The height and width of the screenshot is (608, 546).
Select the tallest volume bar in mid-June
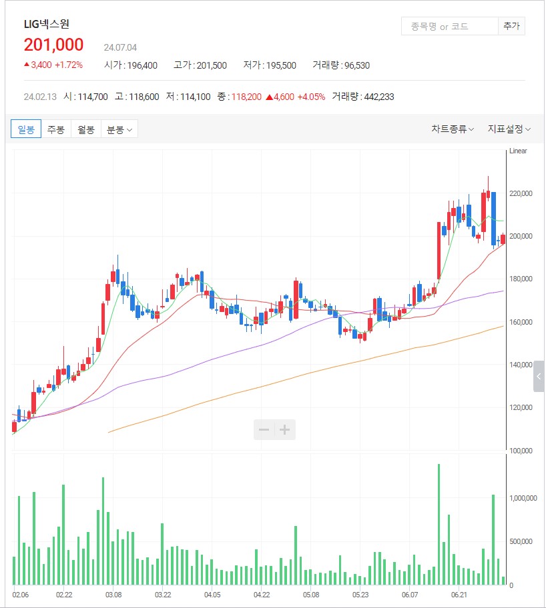point(439,524)
